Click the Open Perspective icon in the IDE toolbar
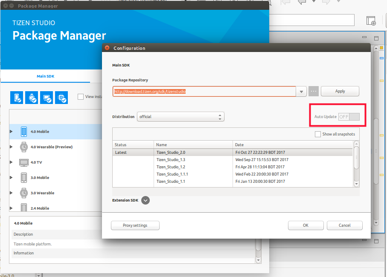This screenshot has height=277, width=387. tap(371, 21)
